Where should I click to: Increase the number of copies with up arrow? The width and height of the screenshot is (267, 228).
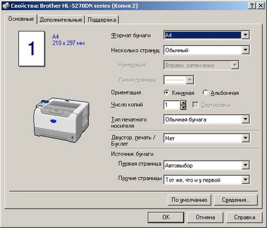[x=183, y=103]
